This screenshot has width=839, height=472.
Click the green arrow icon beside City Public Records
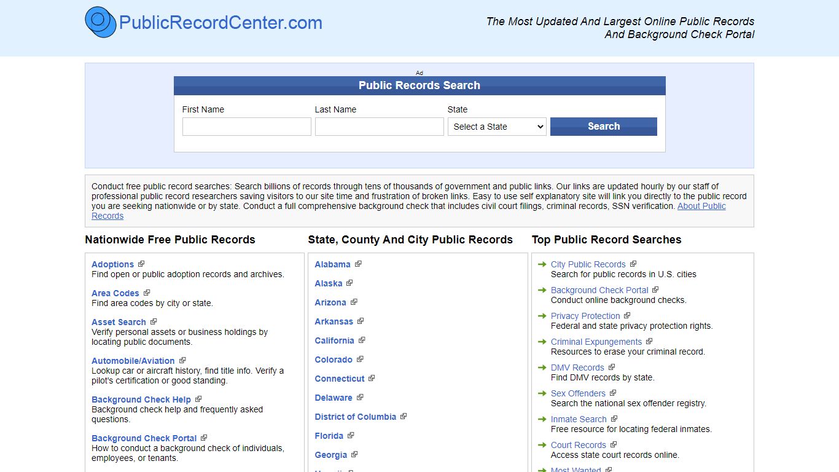(x=541, y=264)
